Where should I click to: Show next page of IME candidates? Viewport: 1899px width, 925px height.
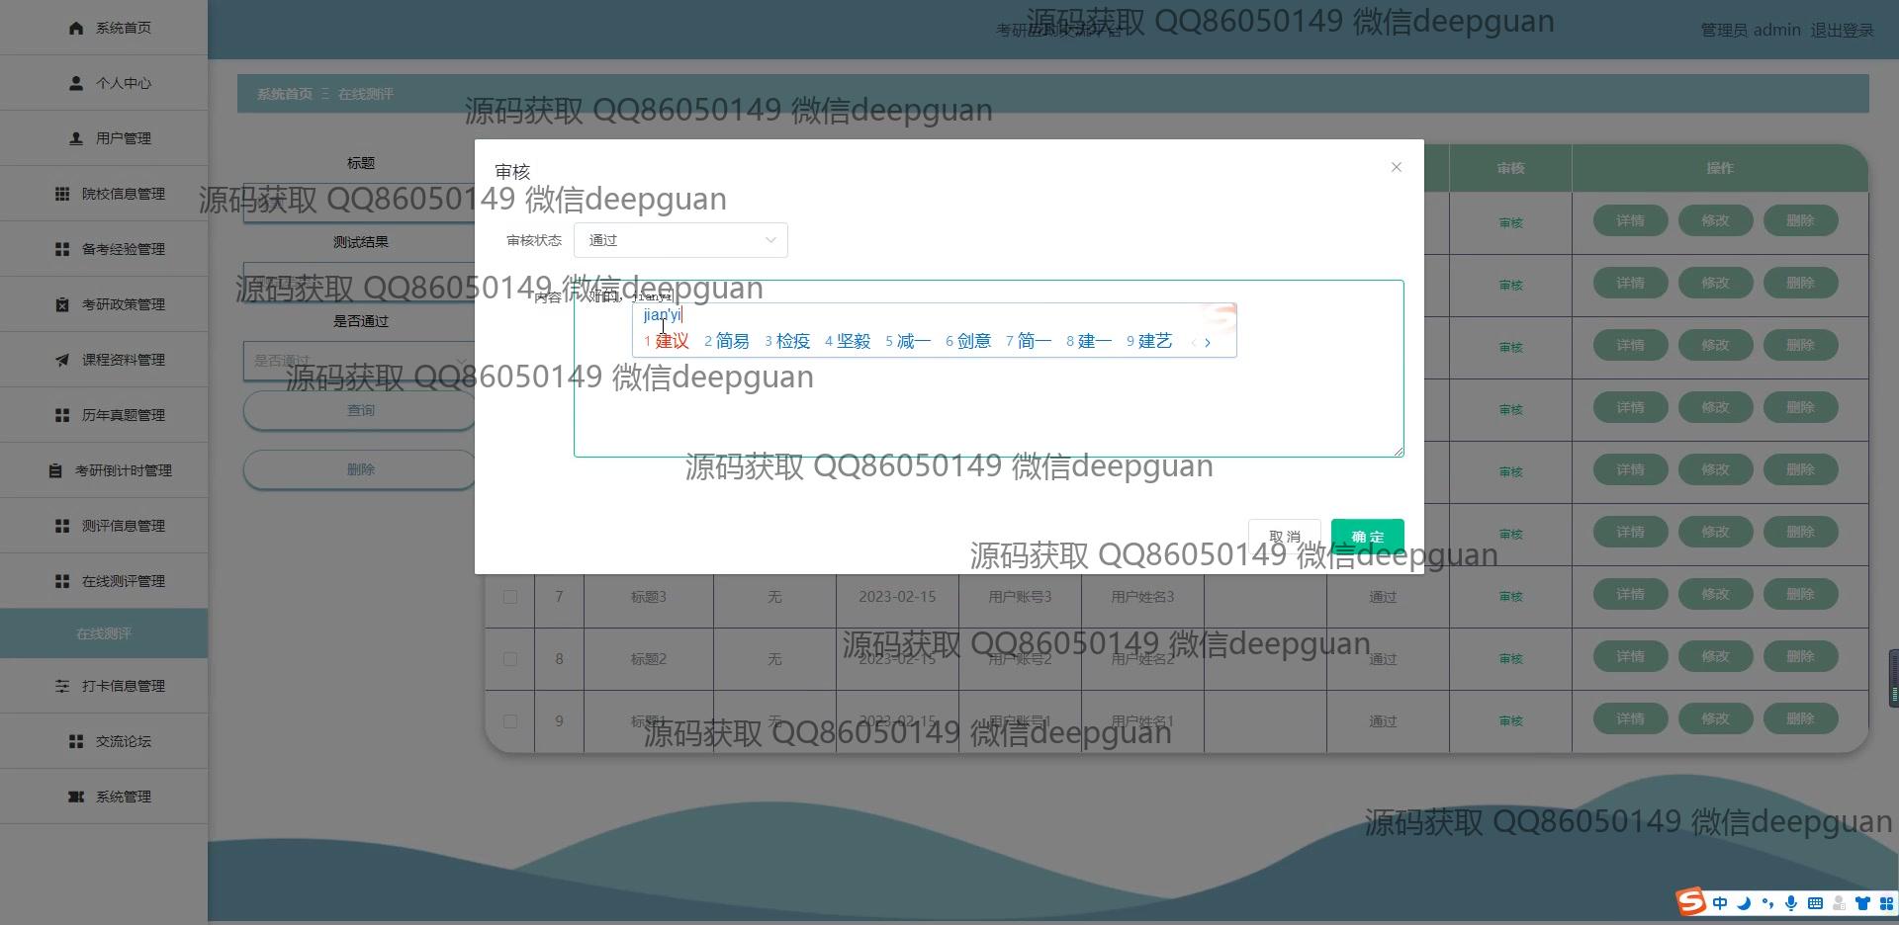coord(1208,342)
